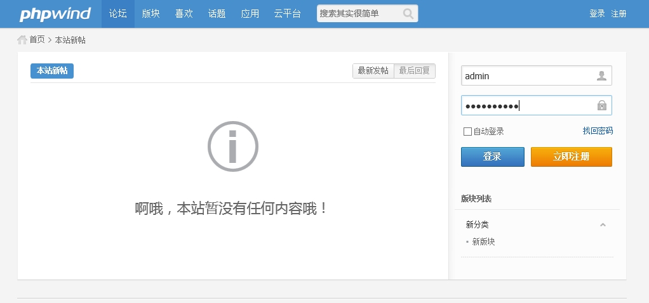This screenshot has width=649, height=303.
Task: Focus the username field containing admin
Action: point(537,75)
